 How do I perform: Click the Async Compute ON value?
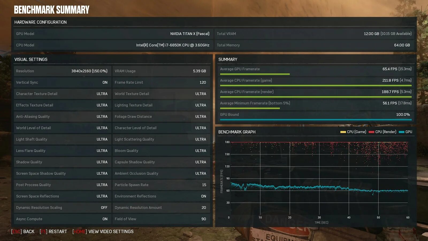pos(105,219)
